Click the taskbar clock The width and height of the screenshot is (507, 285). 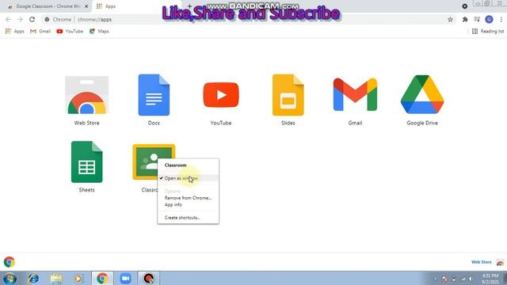(490, 279)
